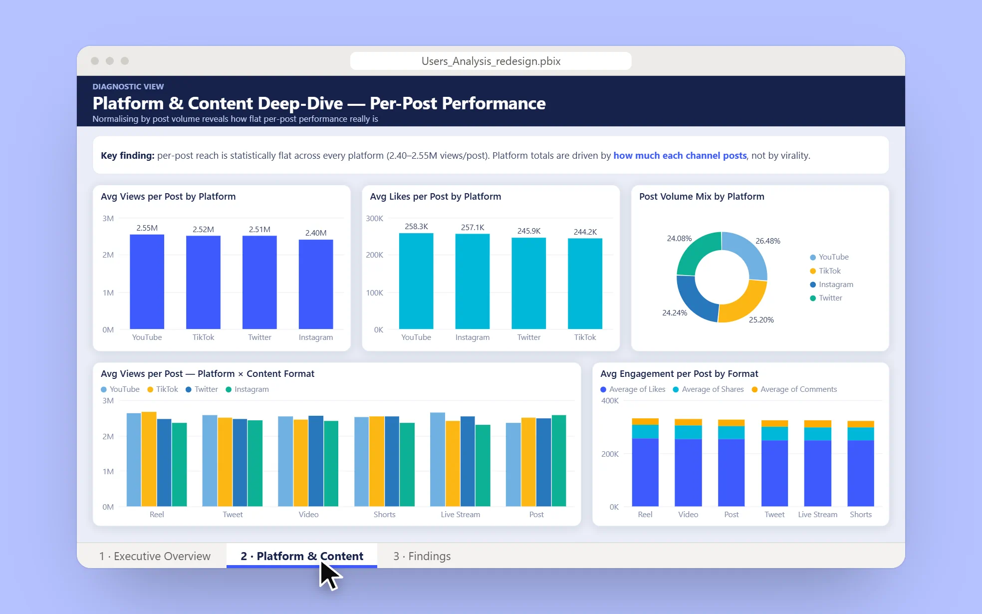Click the Live Stream label in Platform × Format chart

[x=460, y=515]
